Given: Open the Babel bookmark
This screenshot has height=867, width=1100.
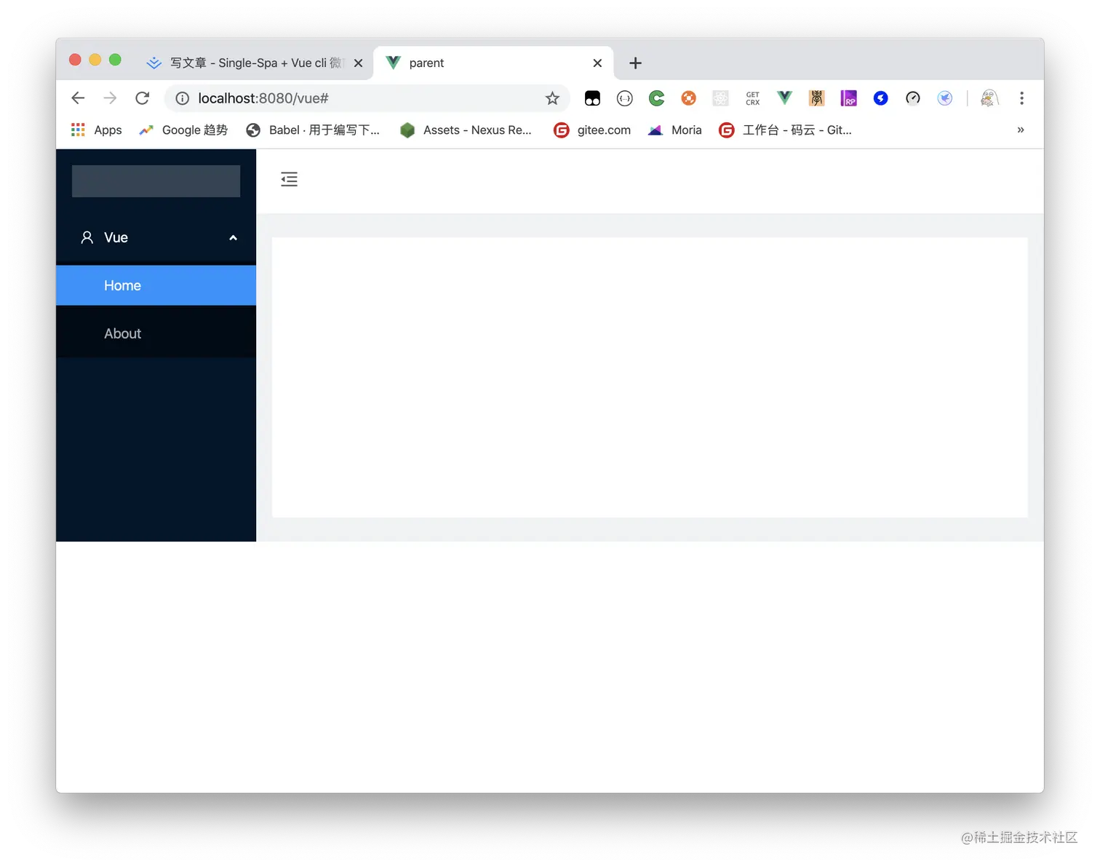Looking at the screenshot, I should (313, 130).
